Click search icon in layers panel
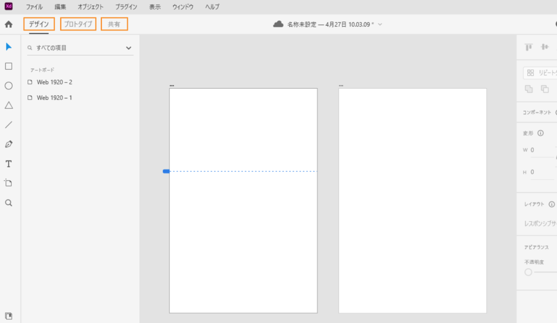This screenshot has height=323, width=557. [x=30, y=47]
